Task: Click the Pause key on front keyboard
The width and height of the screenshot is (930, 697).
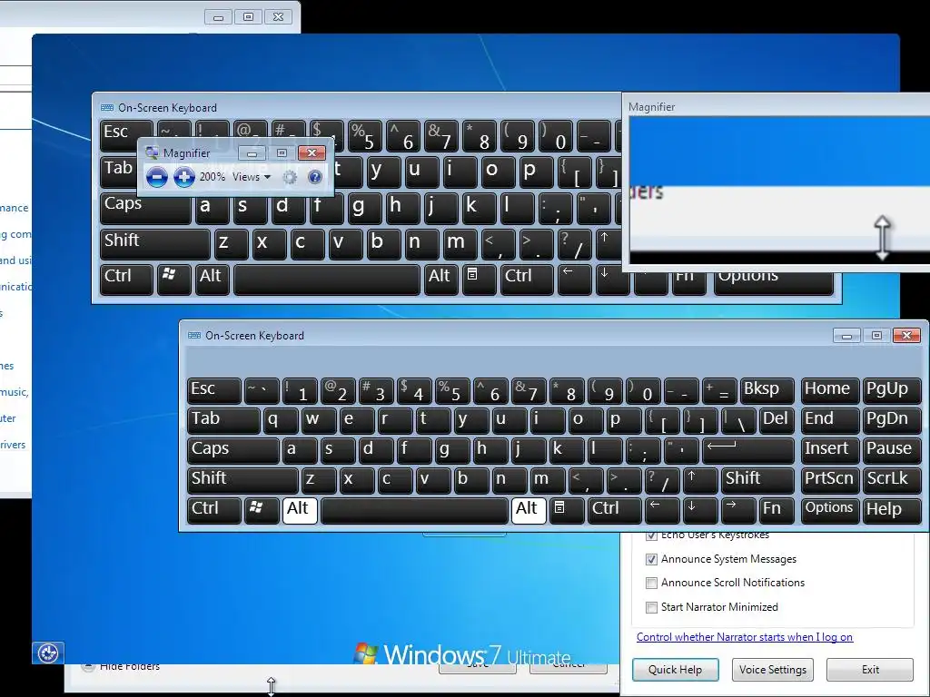Action: (x=892, y=450)
